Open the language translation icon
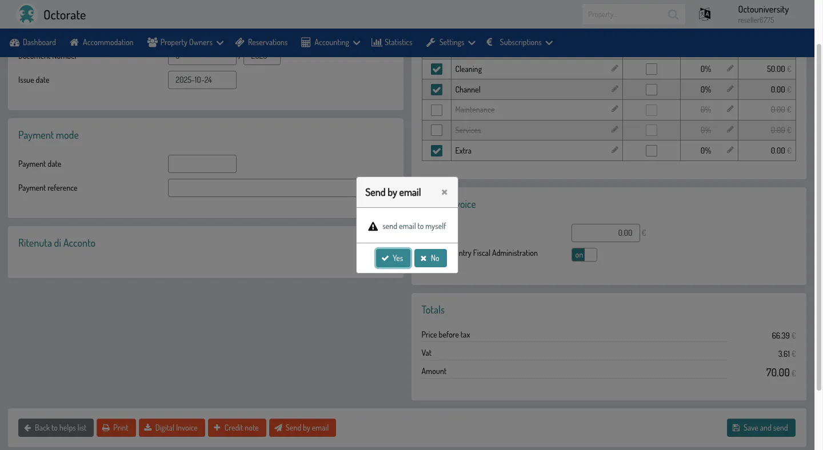The image size is (823, 450). point(705,14)
